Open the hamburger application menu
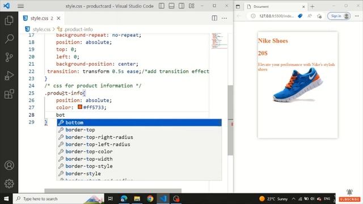The image size is (363, 204). [x=20, y=6]
